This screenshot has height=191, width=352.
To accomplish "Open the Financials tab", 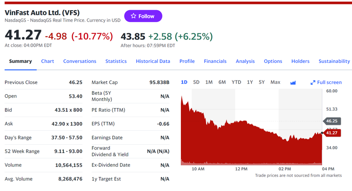I will (215, 61).
